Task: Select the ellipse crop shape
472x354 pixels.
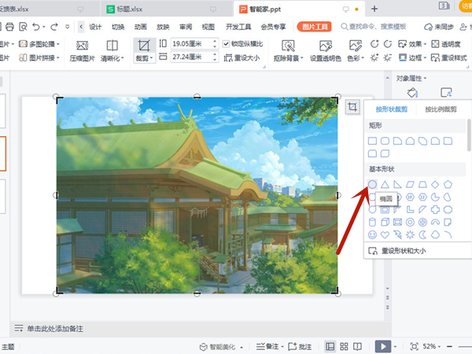Action: pyautogui.click(x=372, y=184)
